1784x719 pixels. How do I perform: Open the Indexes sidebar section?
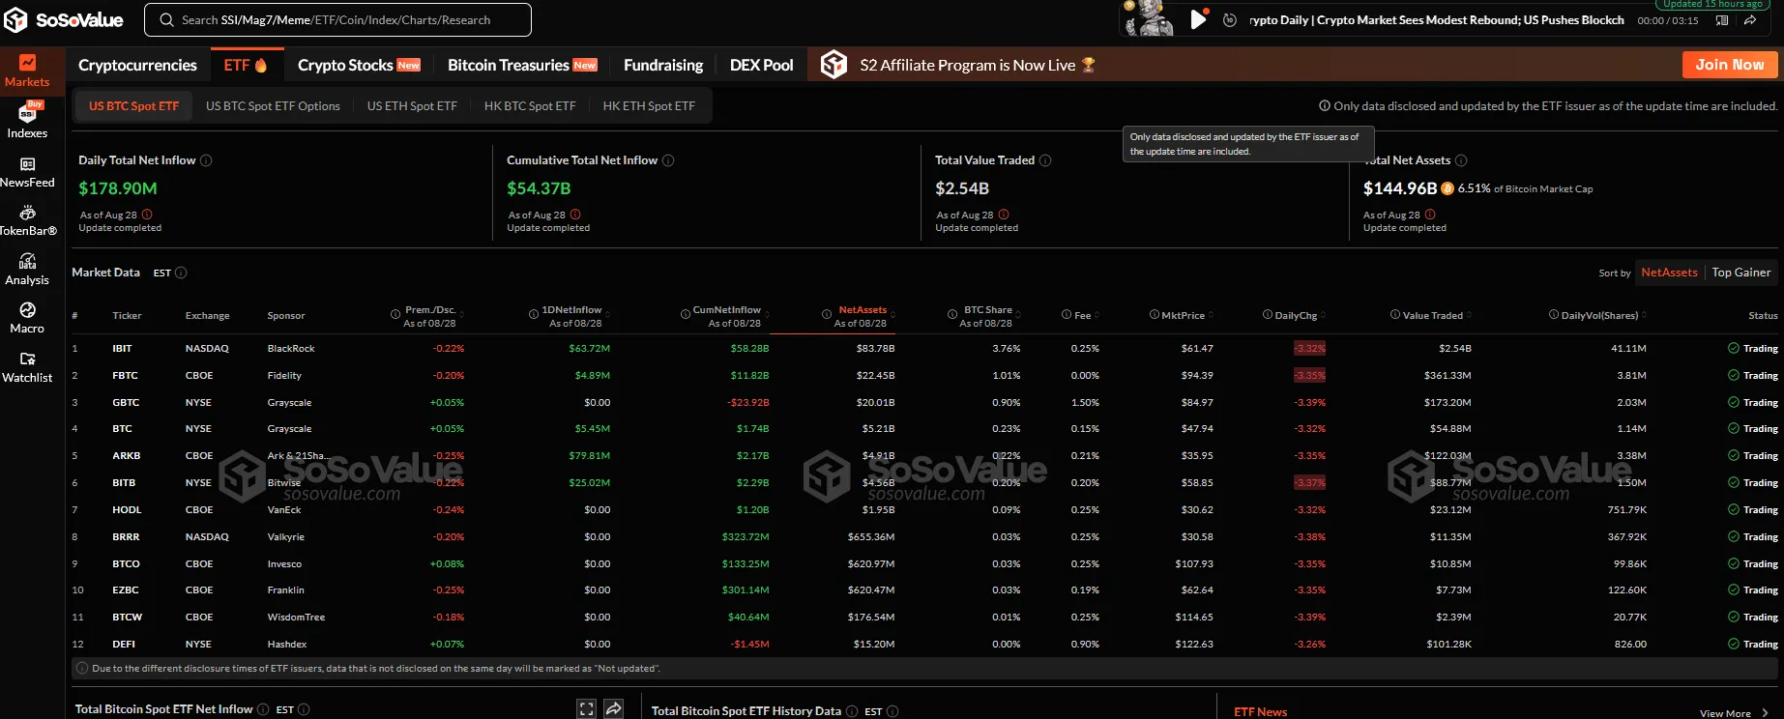(x=27, y=121)
